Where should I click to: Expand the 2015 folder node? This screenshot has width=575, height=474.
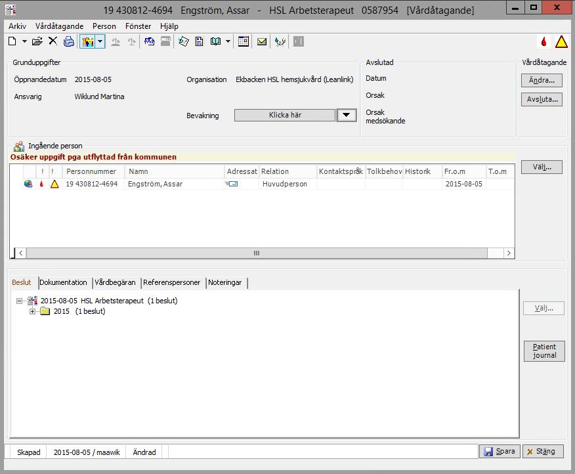33,311
